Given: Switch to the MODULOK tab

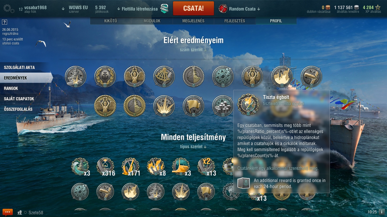Looking at the screenshot, I should (x=152, y=21).
